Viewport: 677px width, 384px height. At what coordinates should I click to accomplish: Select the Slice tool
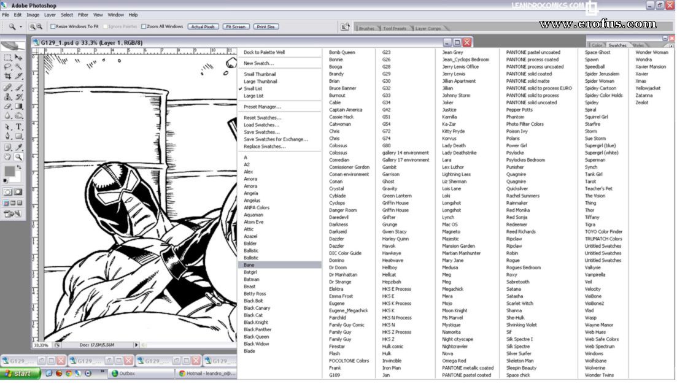(x=18, y=76)
